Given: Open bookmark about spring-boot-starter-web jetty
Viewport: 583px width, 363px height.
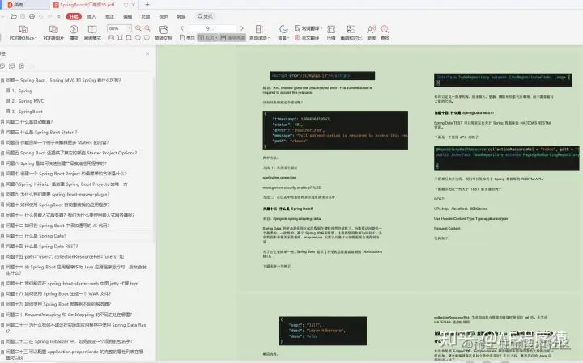Looking at the screenshot, I should (73, 283).
